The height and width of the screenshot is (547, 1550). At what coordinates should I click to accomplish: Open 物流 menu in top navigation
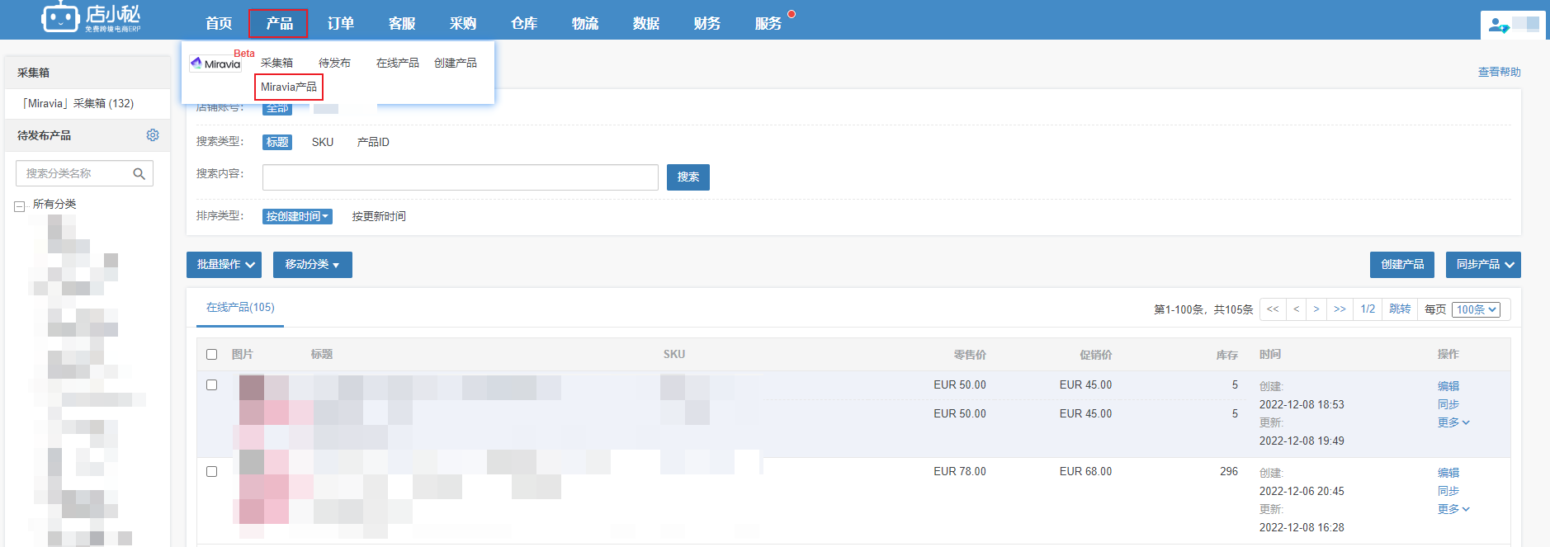pos(585,23)
